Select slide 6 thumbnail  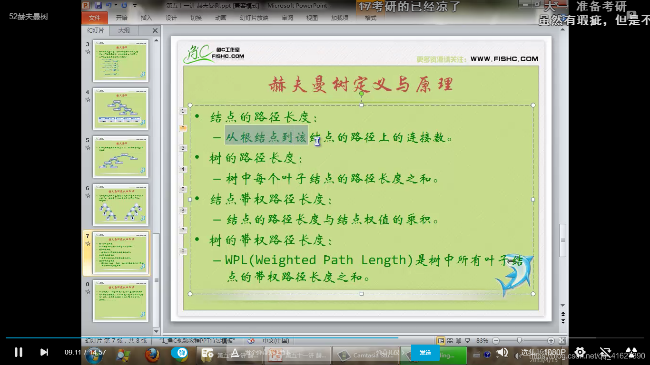click(121, 205)
